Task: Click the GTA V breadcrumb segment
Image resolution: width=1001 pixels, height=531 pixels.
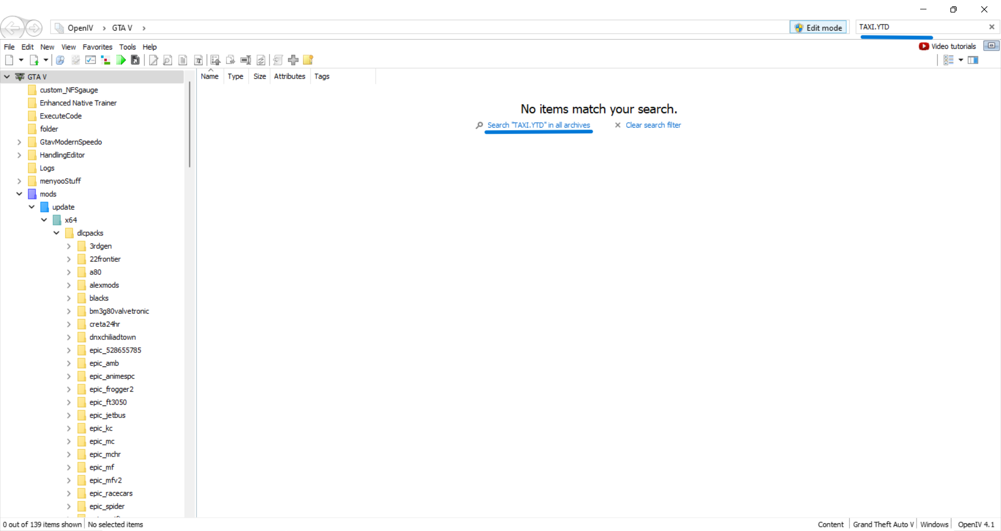Action: click(x=122, y=28)
